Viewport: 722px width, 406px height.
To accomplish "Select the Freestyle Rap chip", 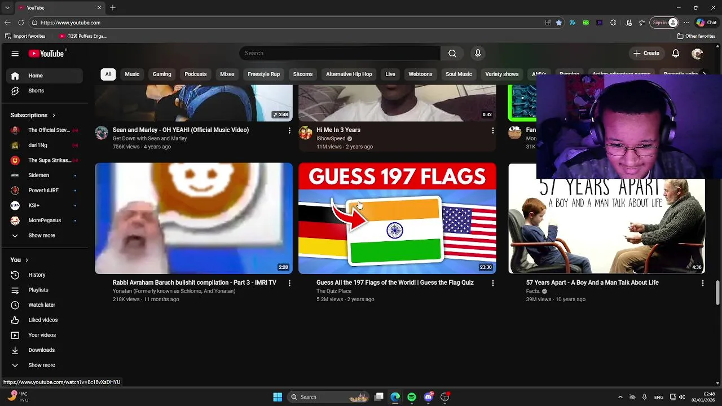I will [263, 74].
